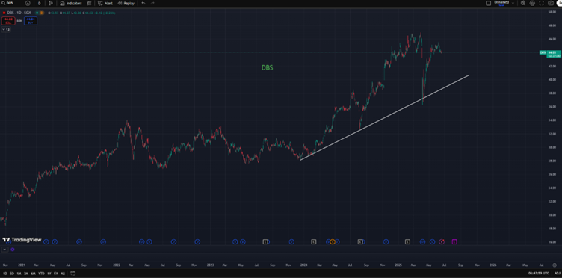This screenshot has height=278, width=562.
Task: Undo the last chart action
Action: [x=143, y=3]
